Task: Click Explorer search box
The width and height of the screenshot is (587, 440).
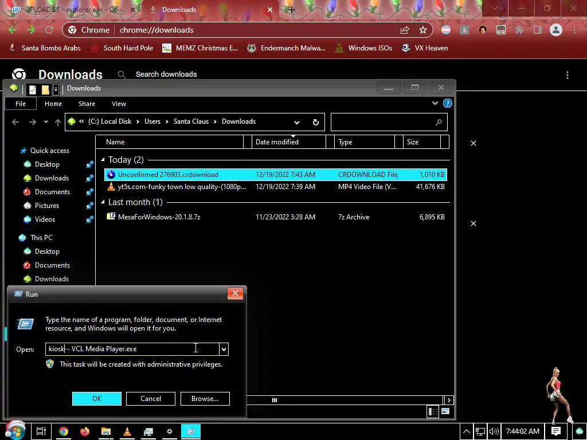Action: pos(389,122)
